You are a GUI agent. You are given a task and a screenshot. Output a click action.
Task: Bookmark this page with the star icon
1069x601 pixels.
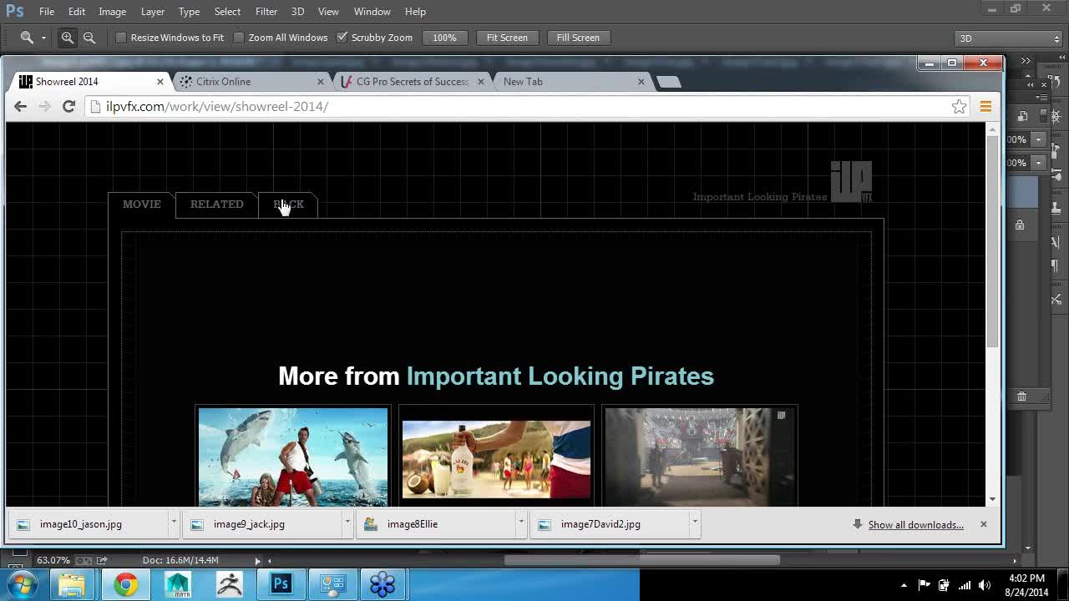point(959,106)
